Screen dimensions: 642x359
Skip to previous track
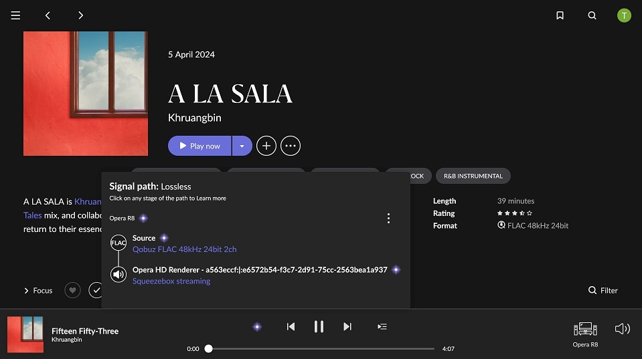click(291, 327)
